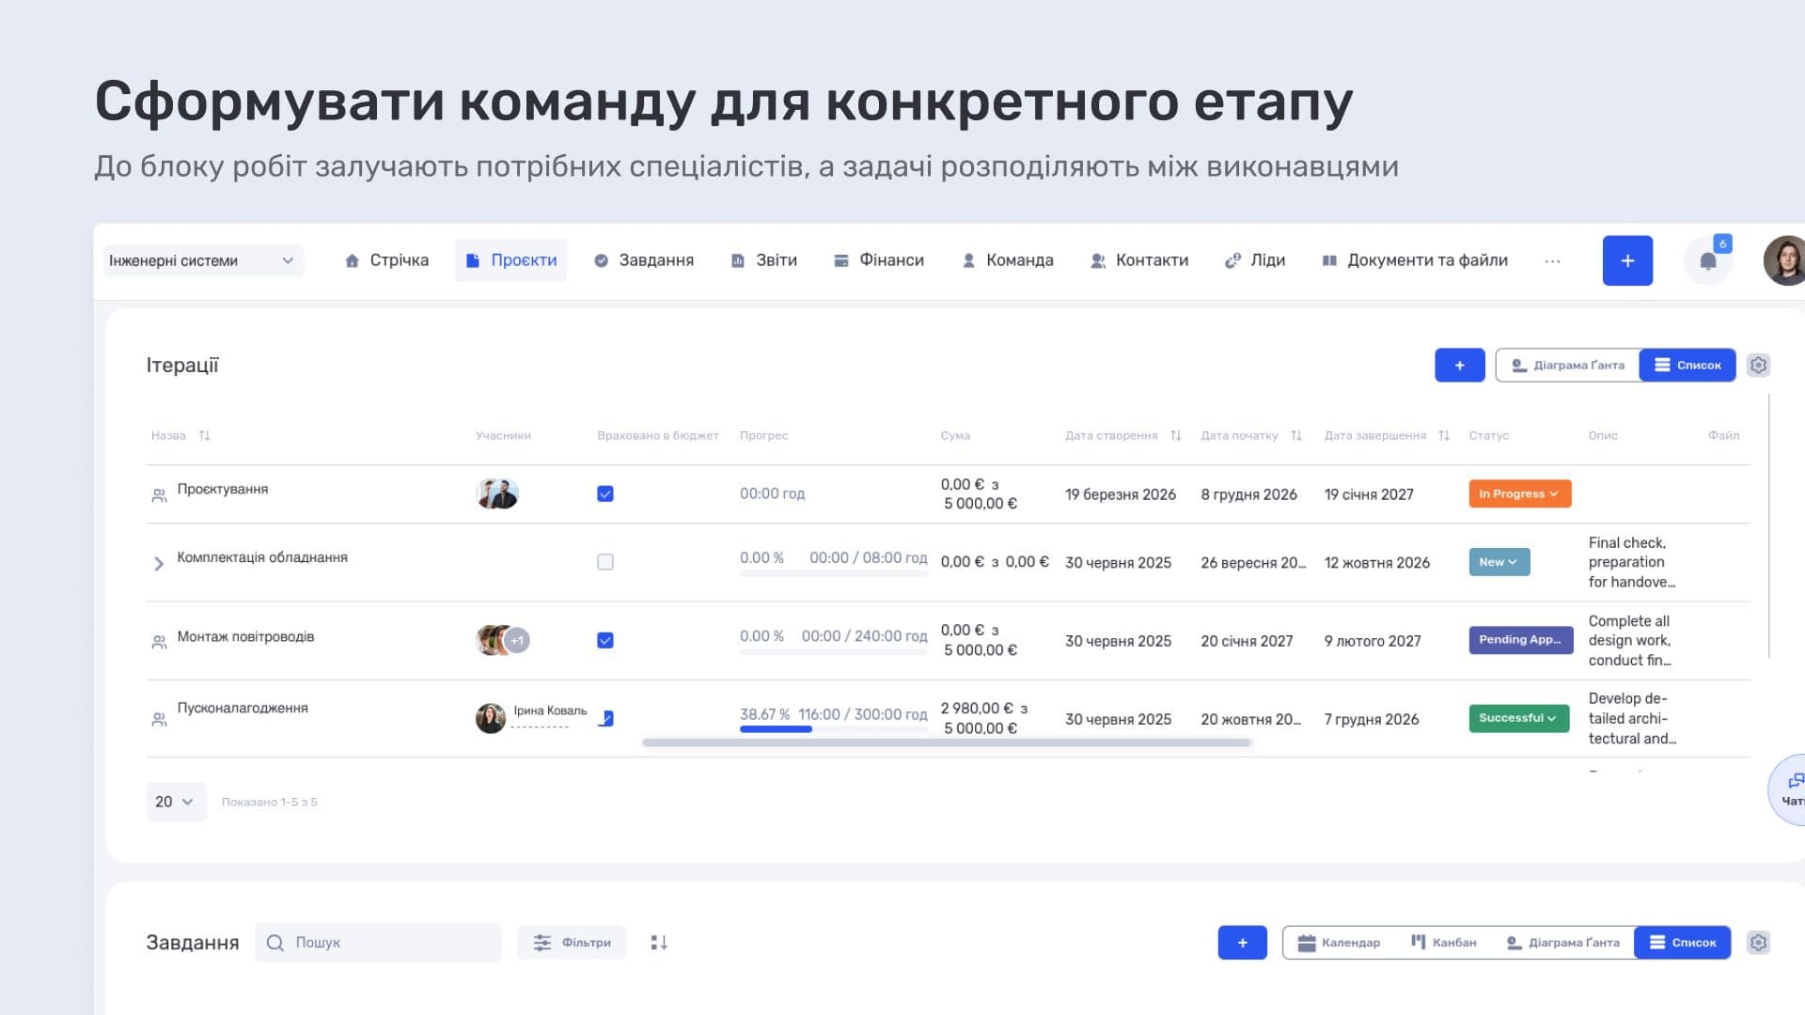1805x1015 pixels.
Task: Click vertical scrollbar of iterations table
Action: coord(1769,526)
